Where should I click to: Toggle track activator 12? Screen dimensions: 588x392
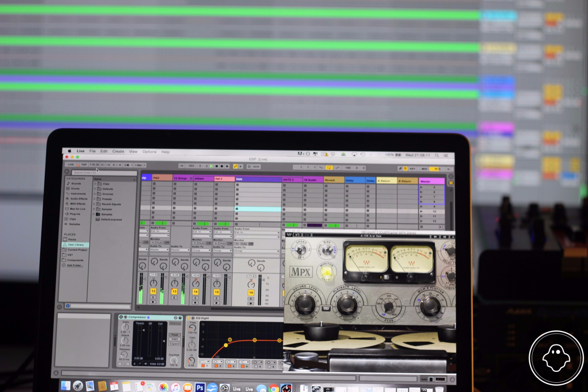click(x=153, y=291)
